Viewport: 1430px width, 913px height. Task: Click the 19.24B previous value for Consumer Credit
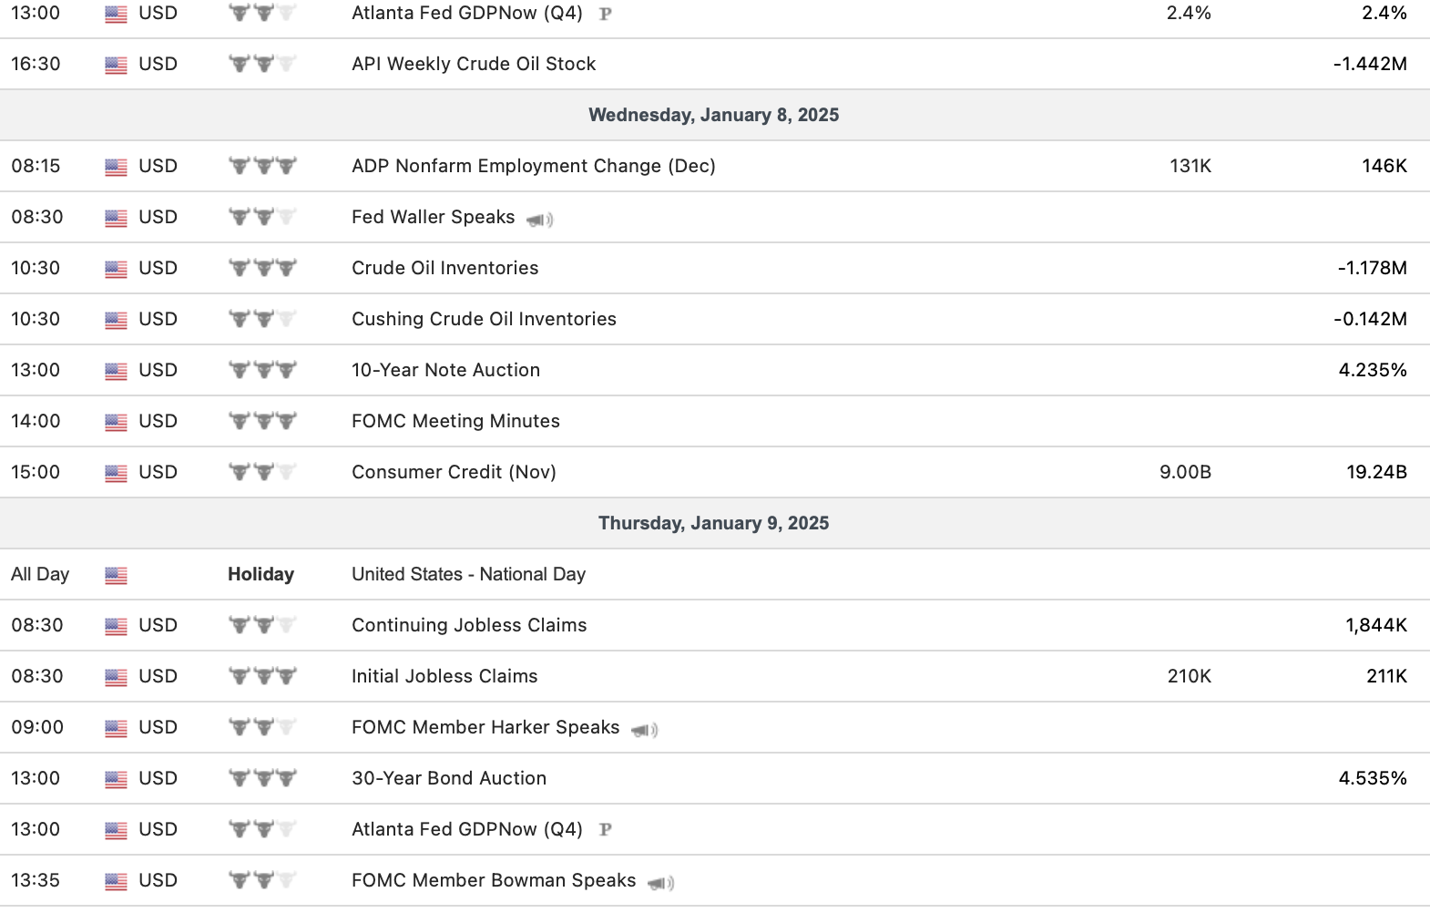(x=1376, y=472)
